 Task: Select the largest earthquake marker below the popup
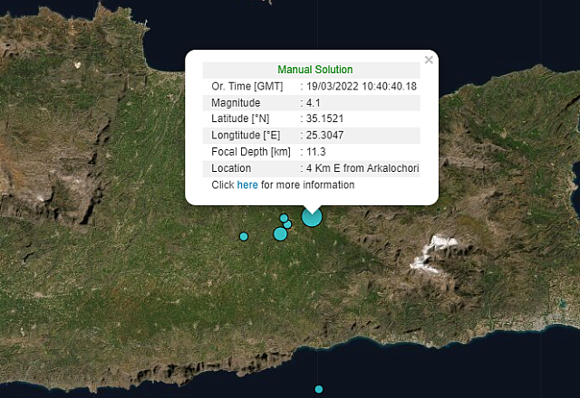[x=312, y=216]
